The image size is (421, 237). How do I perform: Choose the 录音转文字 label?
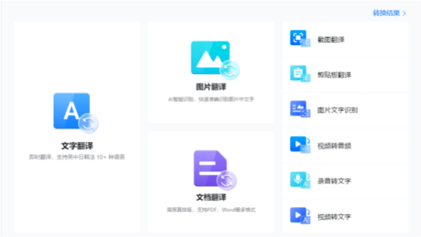[x=334, y=181]
